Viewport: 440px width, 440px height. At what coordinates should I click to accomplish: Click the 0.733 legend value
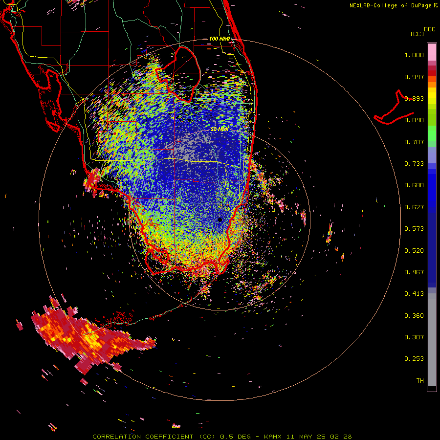(414, 164)
